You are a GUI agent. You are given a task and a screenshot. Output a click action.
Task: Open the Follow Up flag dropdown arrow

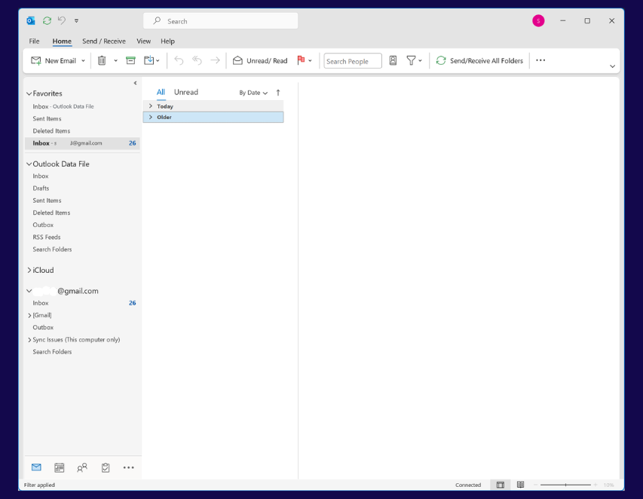point(310,61)
